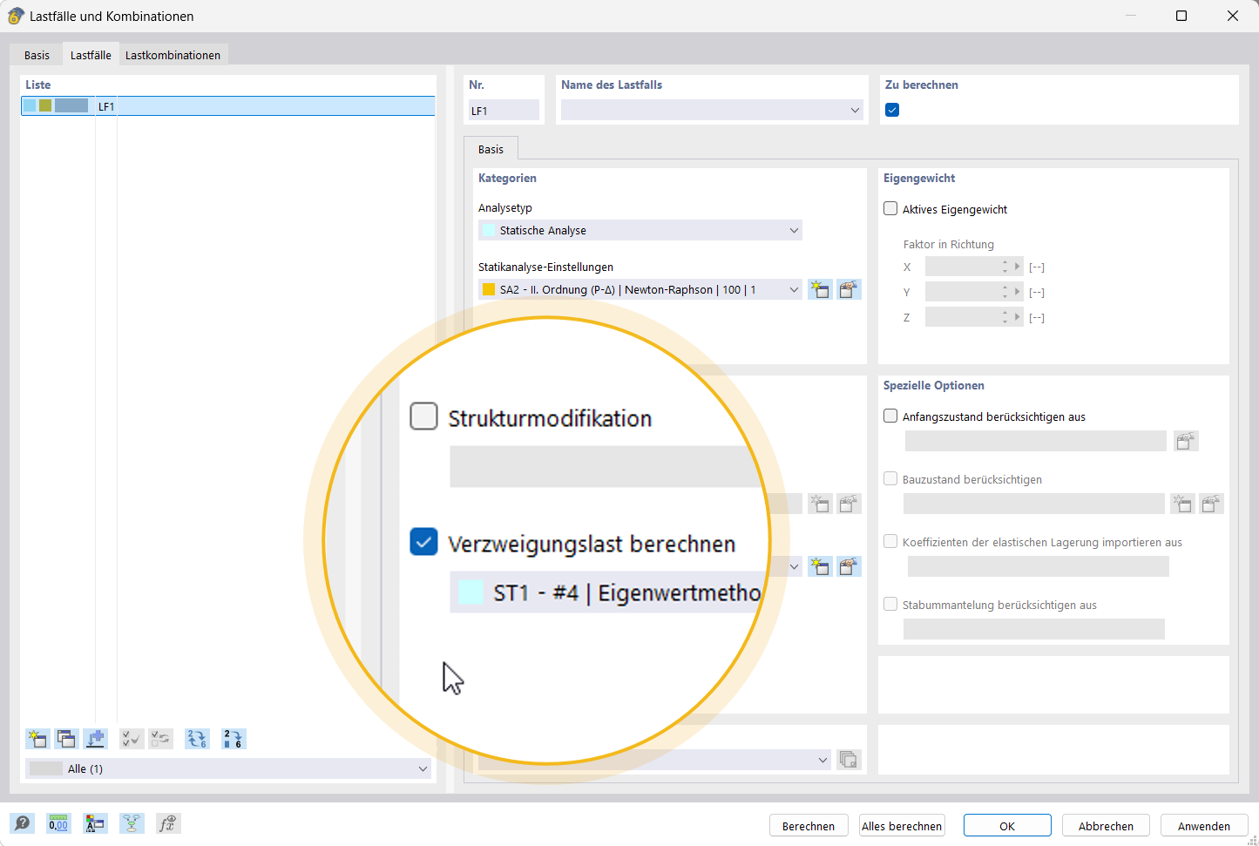Open the help dialog

point(22,823)
